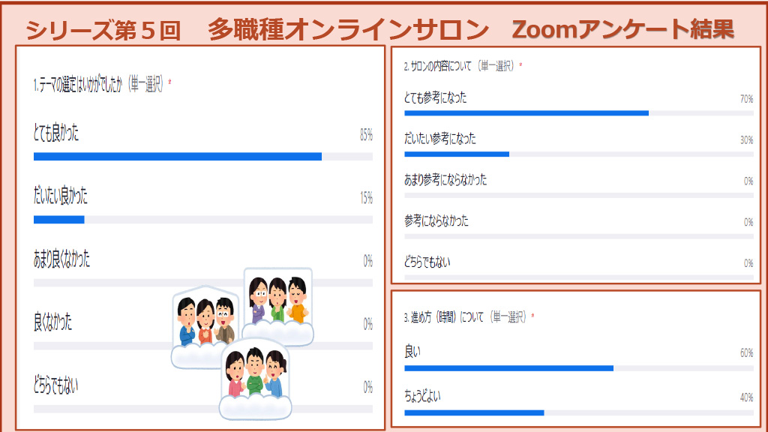Viewport: 768px width, 432px height.
Task: Select the あまり参考にならなかった answer label
Action: pos(445,180)
